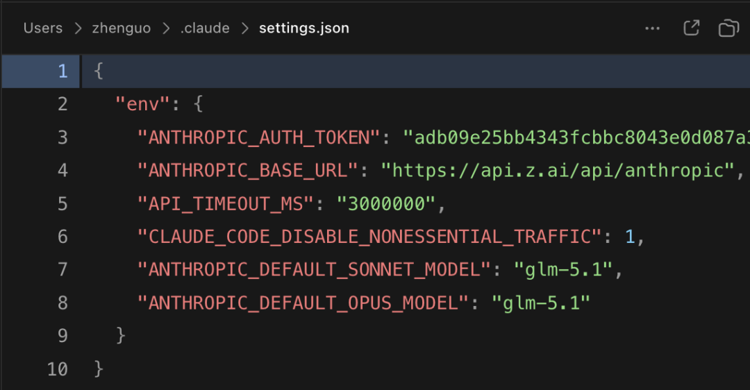The width and height of the screenshot is (750, 390).
Task: Click the "env" key
Action: coord(142,104)
